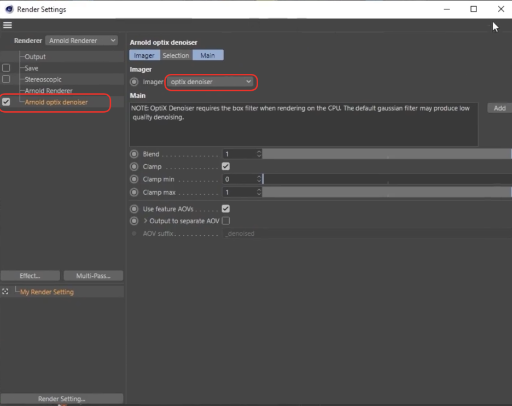Select My Render Setting entry
This screenshot has height=406, width=512.
click(x=47, y=292)
